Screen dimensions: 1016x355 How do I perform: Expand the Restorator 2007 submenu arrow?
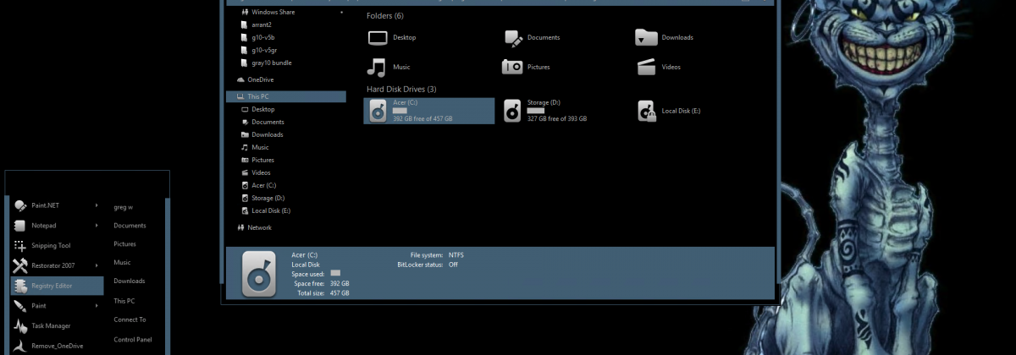[97, 265]
